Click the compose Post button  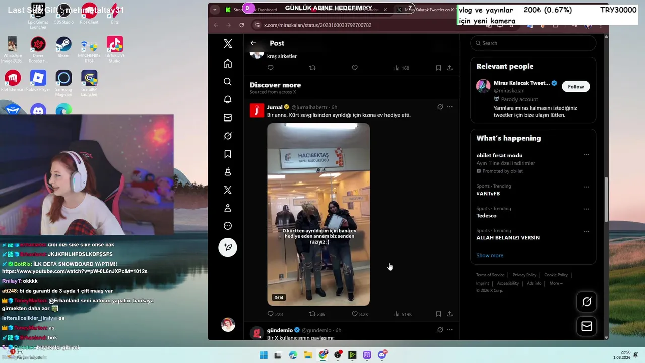[228, 247]
